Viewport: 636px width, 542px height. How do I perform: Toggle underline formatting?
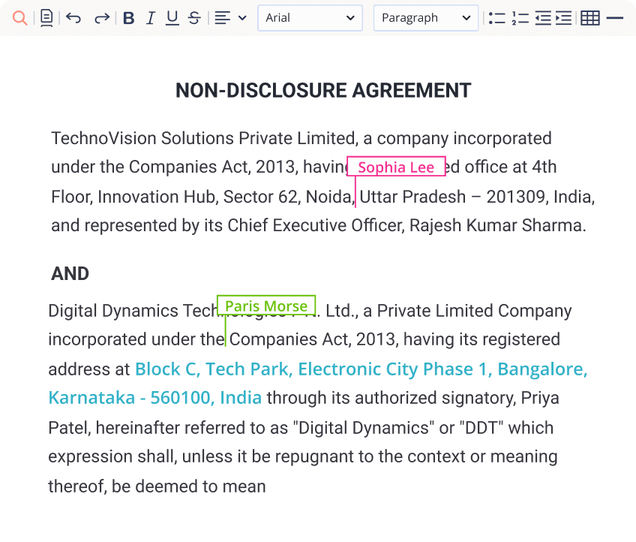pos(172,18)
